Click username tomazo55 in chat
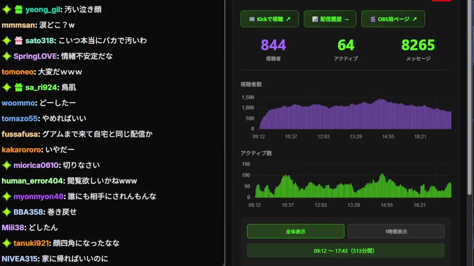 20,118
